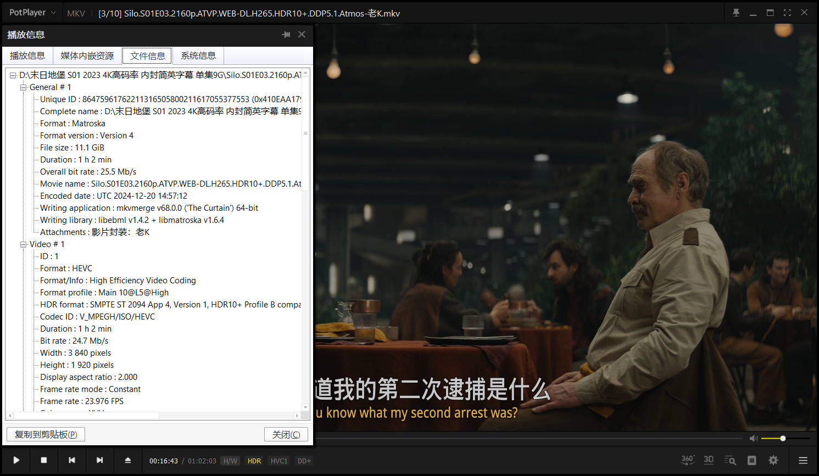Screen dimensions: 819x476
Task: Switch to the 播放信息 tab
Action: tap(27, 55)
